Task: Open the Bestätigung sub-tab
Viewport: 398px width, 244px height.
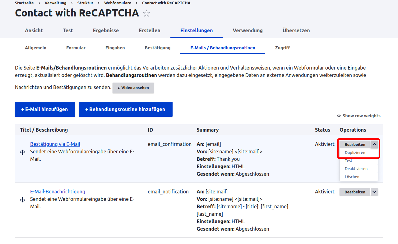Action: click(x=158, y=48)
